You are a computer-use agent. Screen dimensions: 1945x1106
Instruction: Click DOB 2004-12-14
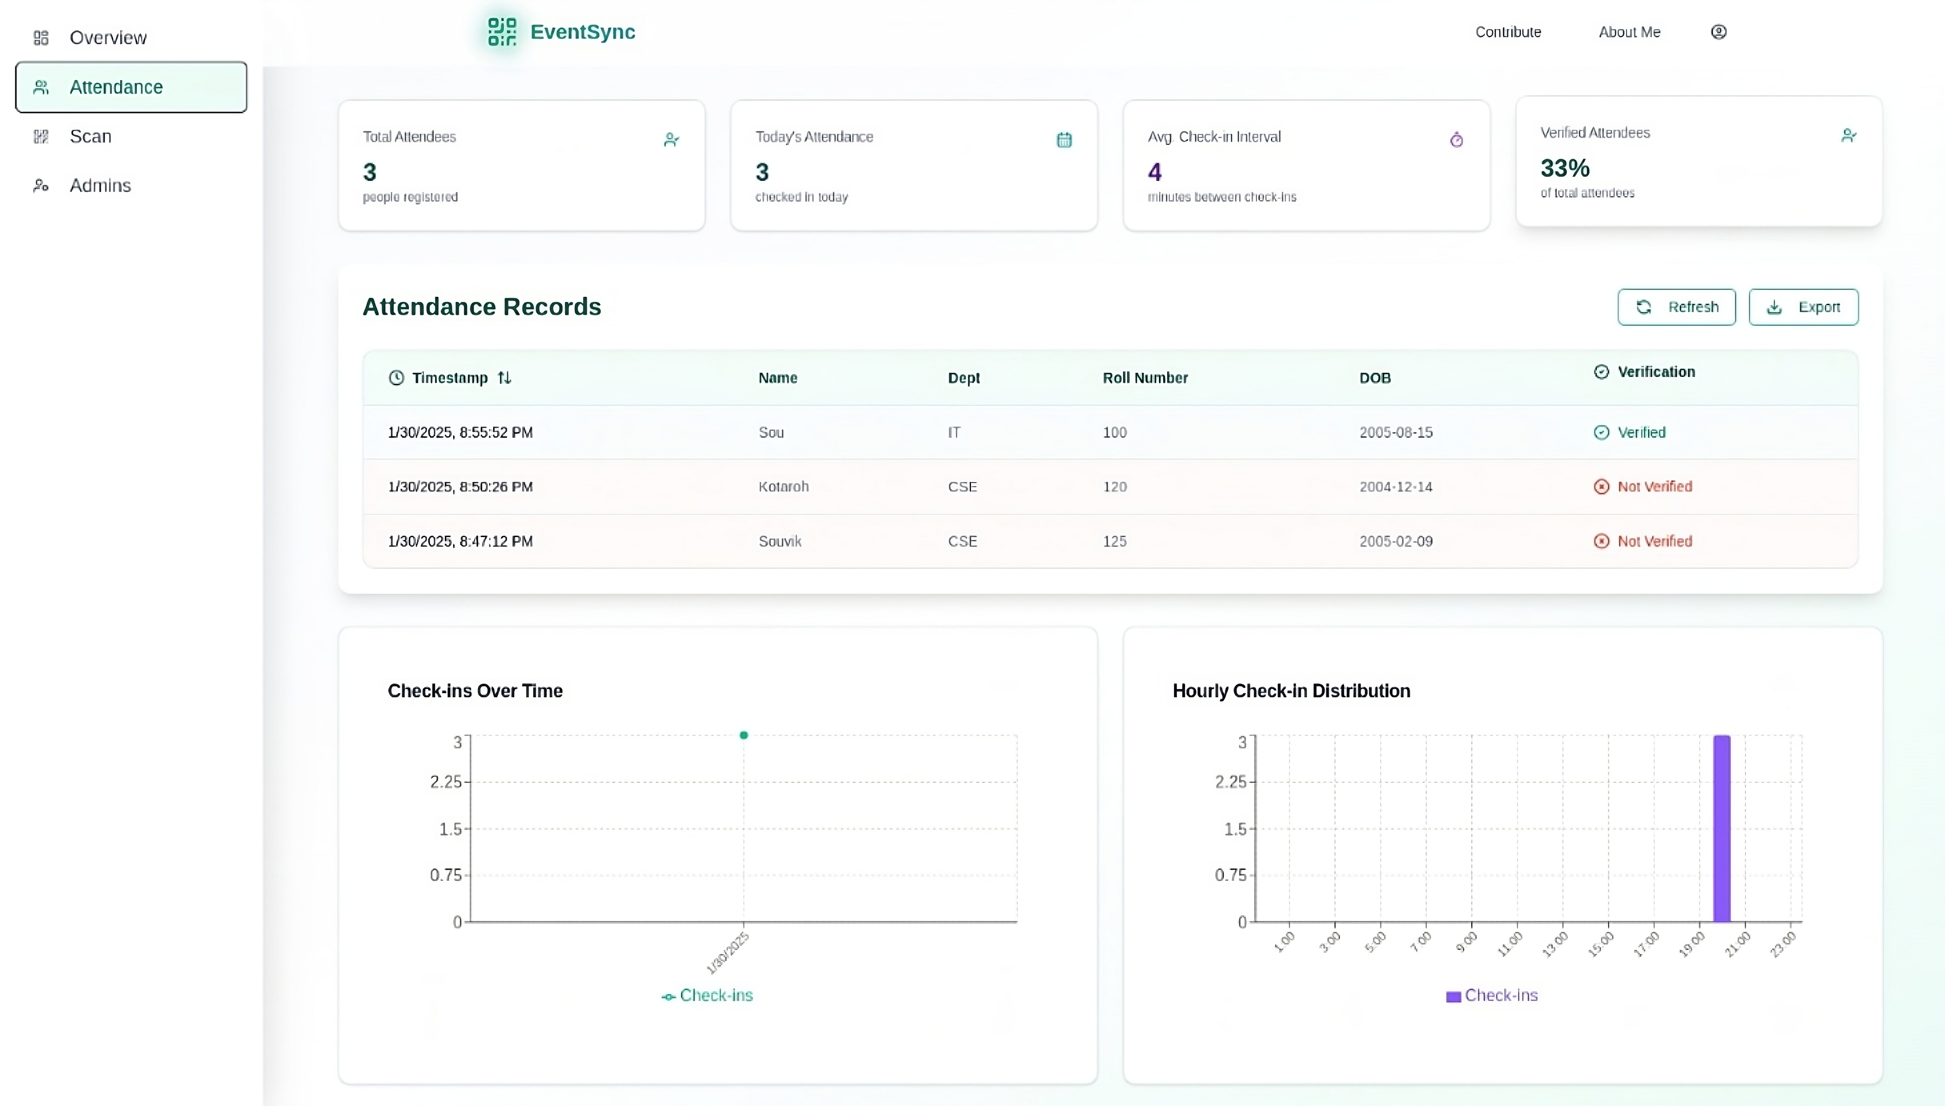pos(1396,486)
